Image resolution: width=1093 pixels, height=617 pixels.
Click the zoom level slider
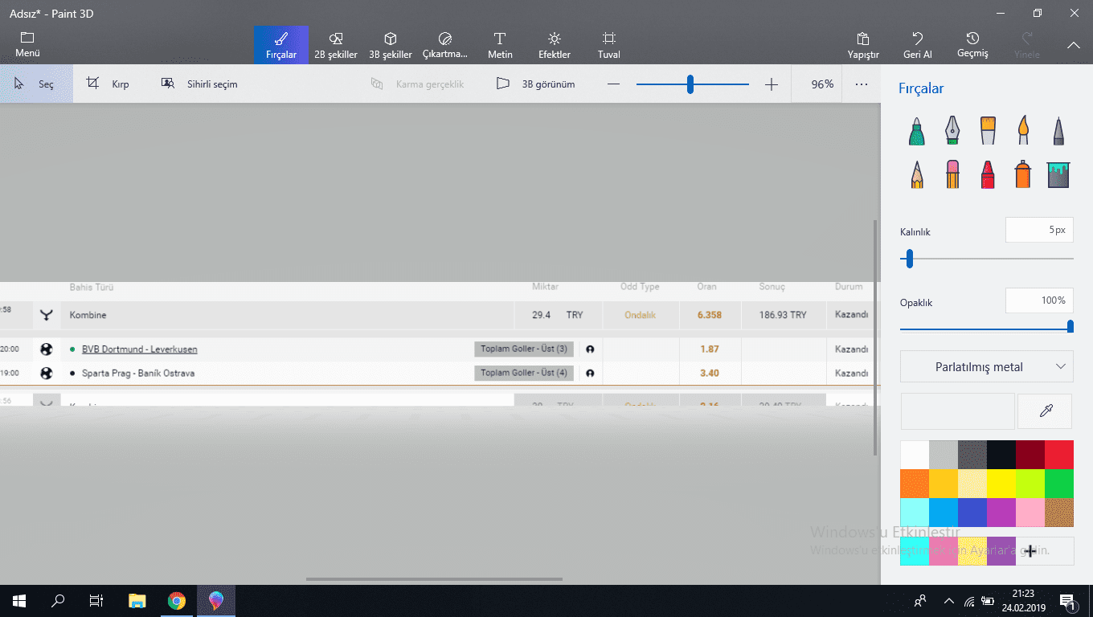coord(693,84)
